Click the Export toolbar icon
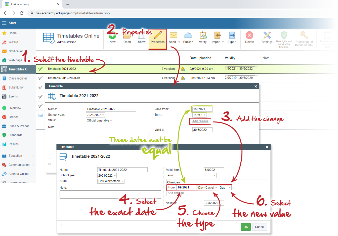Screen dimensions: 338x236 (x=232, y=35)
